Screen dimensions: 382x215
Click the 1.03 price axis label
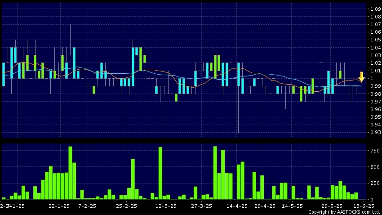[375, 55]
